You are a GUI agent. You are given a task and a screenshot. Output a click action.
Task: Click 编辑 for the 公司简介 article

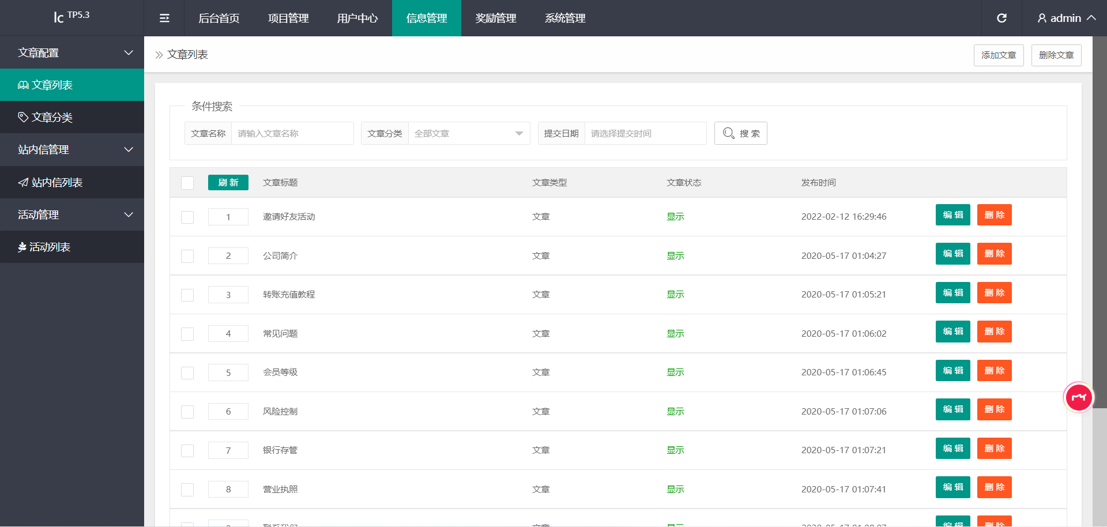(952, 254)
